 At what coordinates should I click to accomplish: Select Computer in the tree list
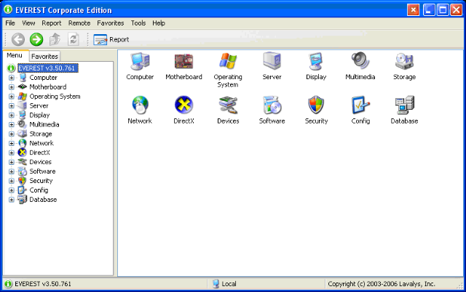point(43,78)
